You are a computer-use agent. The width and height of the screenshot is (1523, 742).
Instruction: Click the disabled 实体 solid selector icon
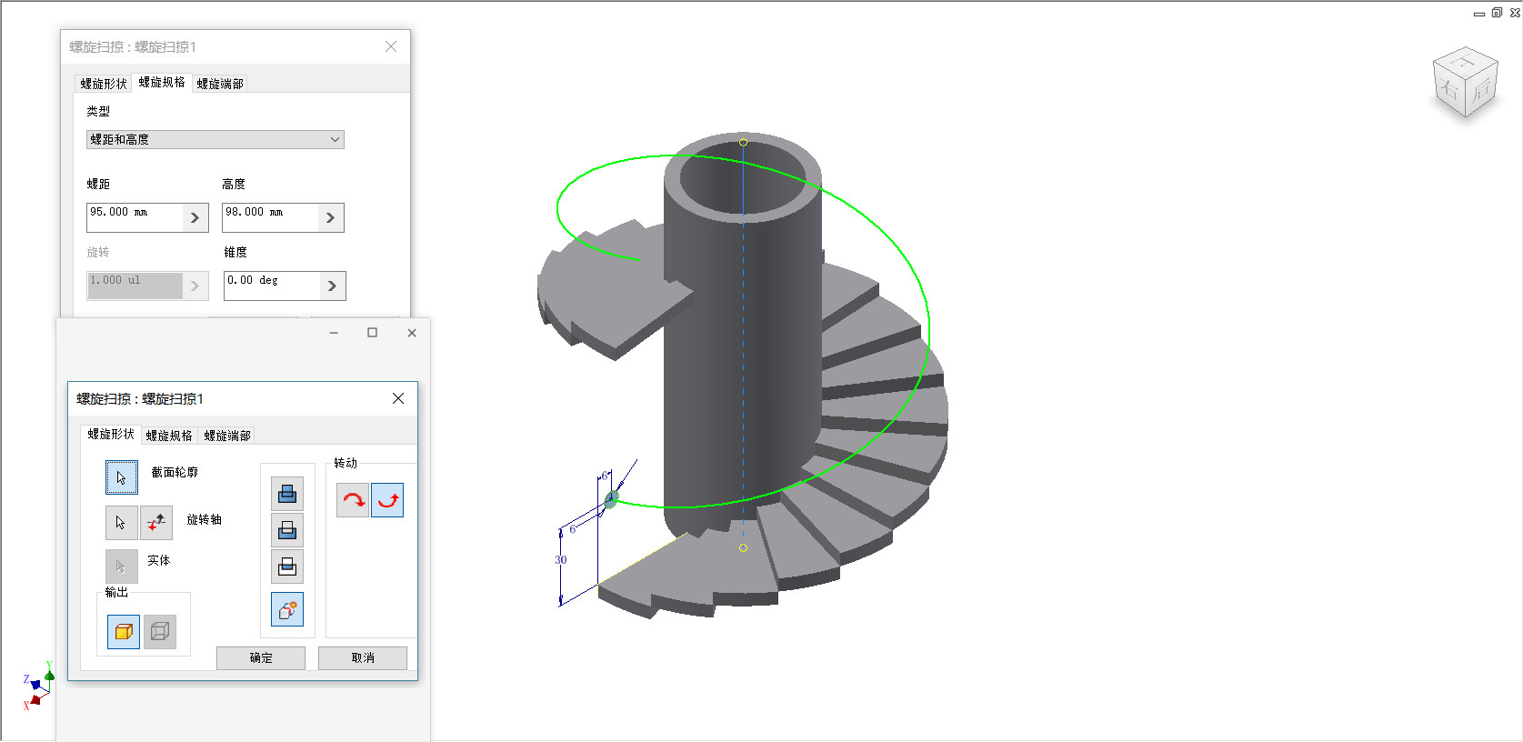tap(122, 567)
